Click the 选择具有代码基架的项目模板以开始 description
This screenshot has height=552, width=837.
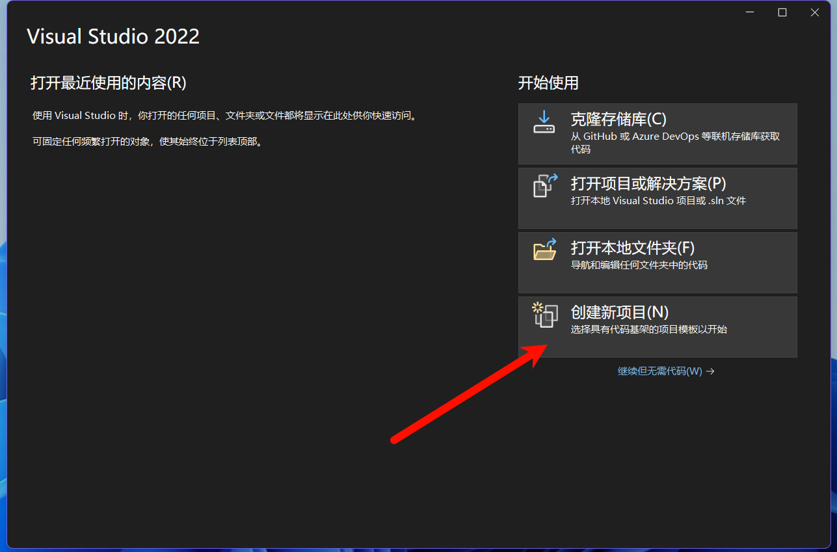click(648, 330)
